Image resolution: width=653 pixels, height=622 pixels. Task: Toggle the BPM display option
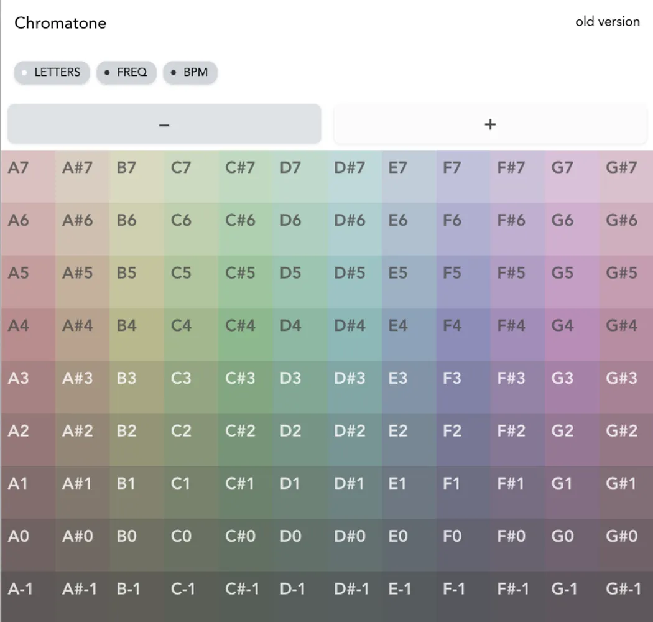pyautogui.click(x=190, y=72)
